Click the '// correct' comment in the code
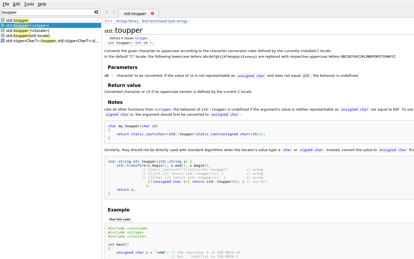Viewport: 414px width, 259px height. tap(257, 182)
